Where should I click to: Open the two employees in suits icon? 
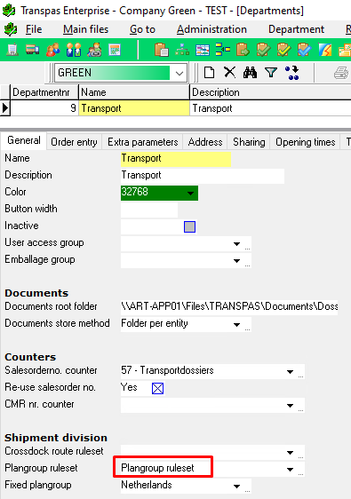[74, 50]
